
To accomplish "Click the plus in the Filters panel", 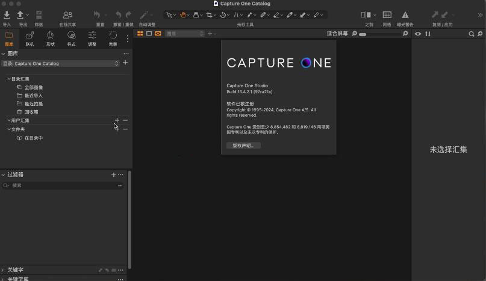I will point(113,175).
